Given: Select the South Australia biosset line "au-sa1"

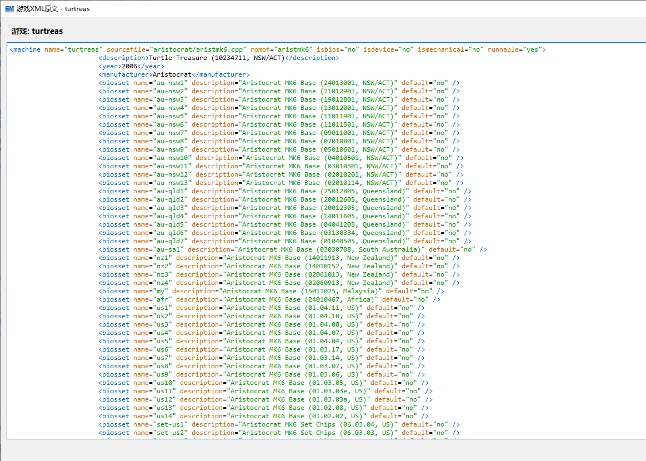Looking at the screenshot, I should click(293, 249).
